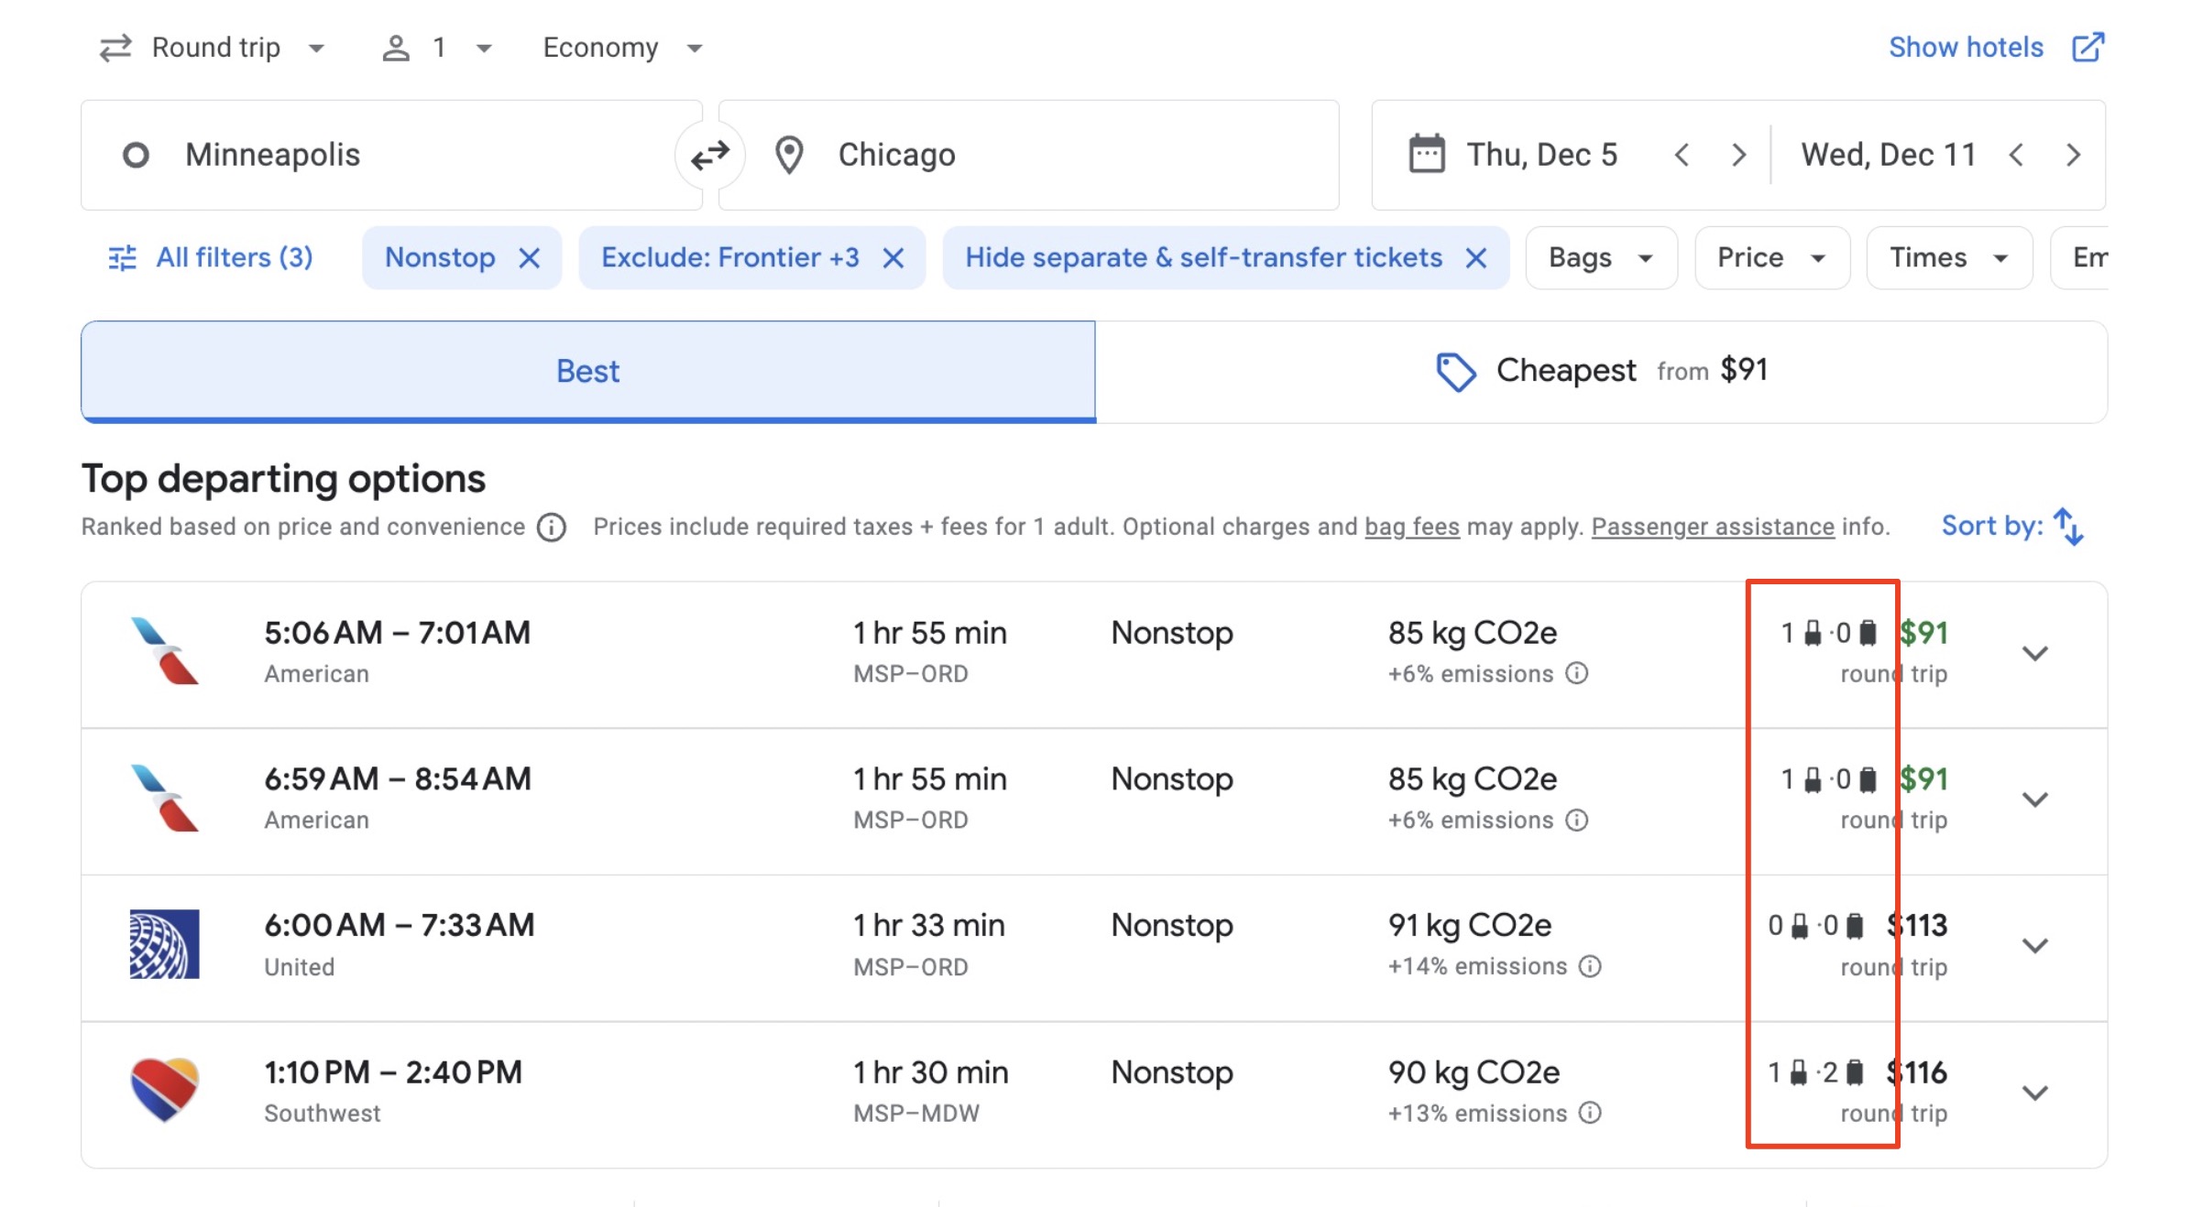2192x1207 pixels.
Task: Click the United Airlines logo
Action: click(165, 945)
